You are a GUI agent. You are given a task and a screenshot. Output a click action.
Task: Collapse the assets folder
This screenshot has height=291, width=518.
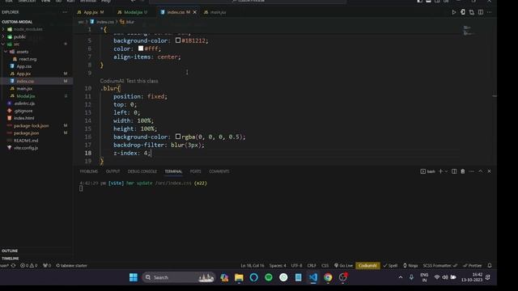22,52
